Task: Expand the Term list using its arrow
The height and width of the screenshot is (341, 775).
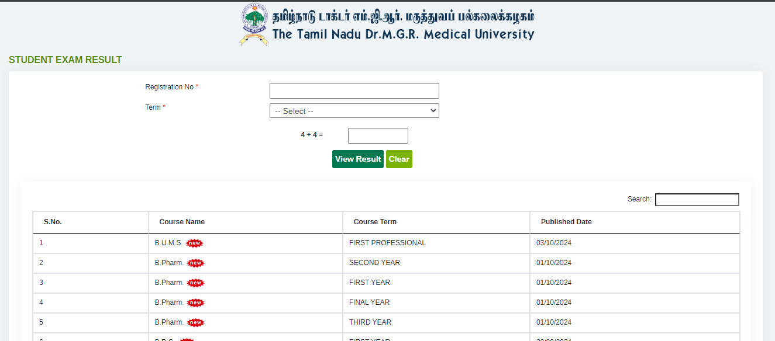Action: pos(432,110)
